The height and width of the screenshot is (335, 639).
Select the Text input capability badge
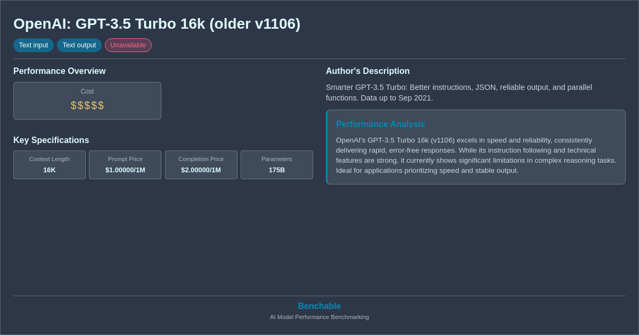(x=33, y=45)
